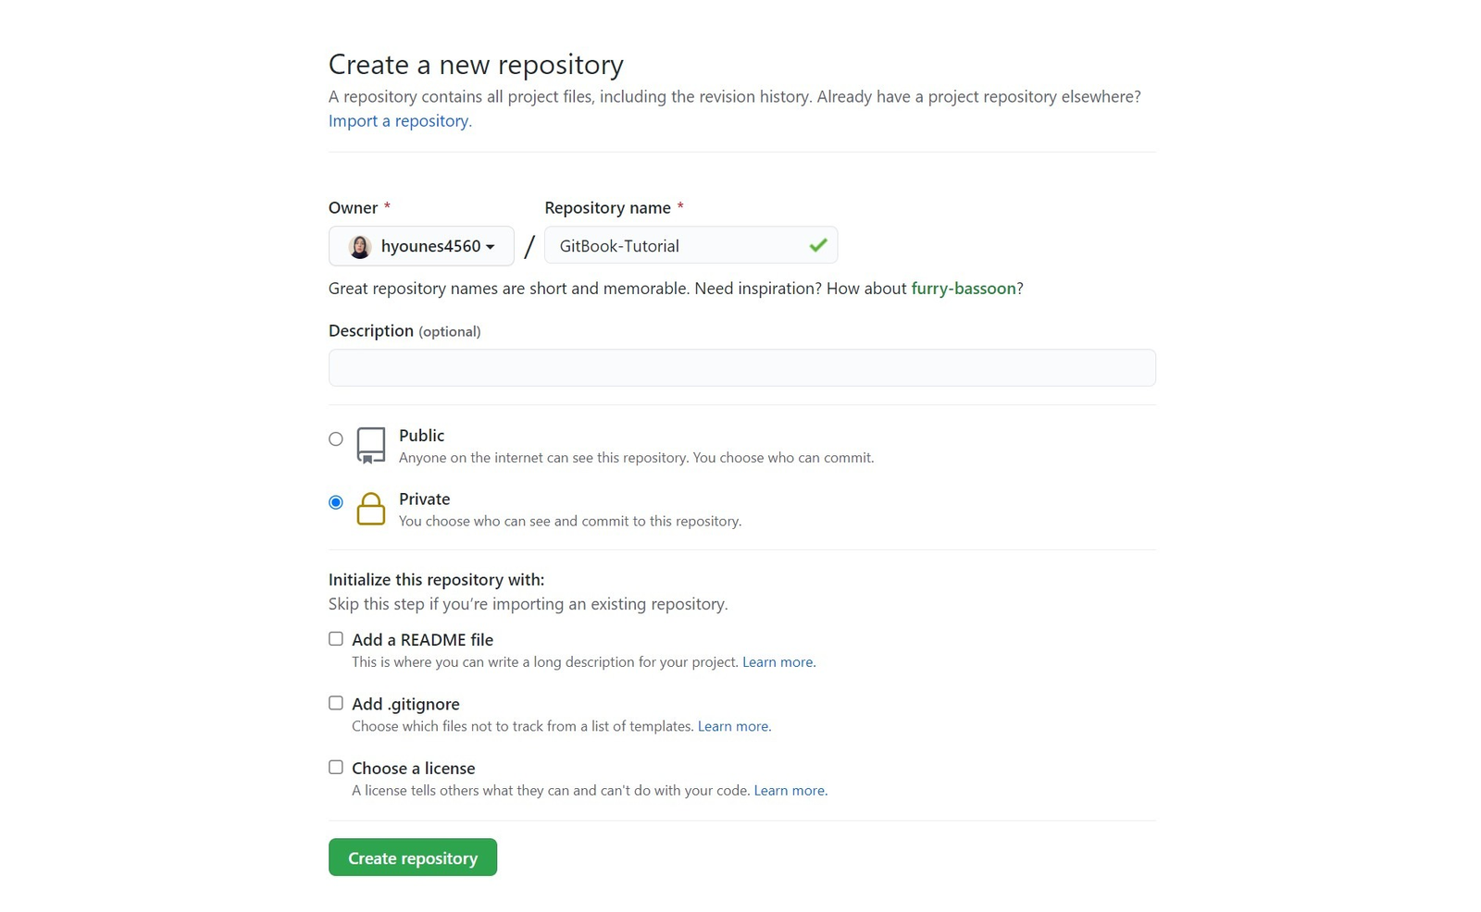Use the furry-bassoon name suggestion
The width and height of the screenshot is (1481, 912).
[x=963, y=289]
